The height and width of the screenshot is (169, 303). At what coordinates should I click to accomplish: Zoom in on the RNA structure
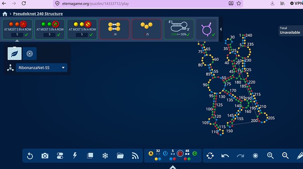271,155
